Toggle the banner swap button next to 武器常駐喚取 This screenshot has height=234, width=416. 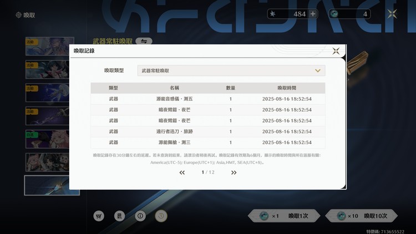pos(144,41)
